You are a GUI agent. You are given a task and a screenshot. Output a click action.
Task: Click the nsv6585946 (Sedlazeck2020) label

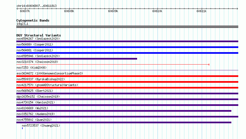click(x=38, y=56)
